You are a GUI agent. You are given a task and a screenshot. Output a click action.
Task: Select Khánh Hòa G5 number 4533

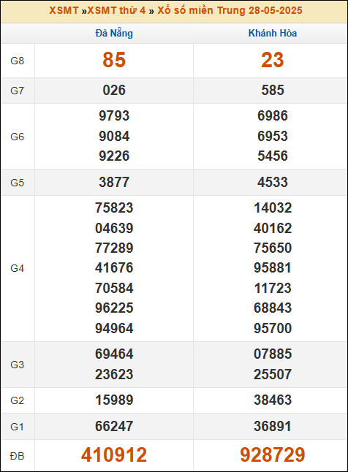[273, 182]
